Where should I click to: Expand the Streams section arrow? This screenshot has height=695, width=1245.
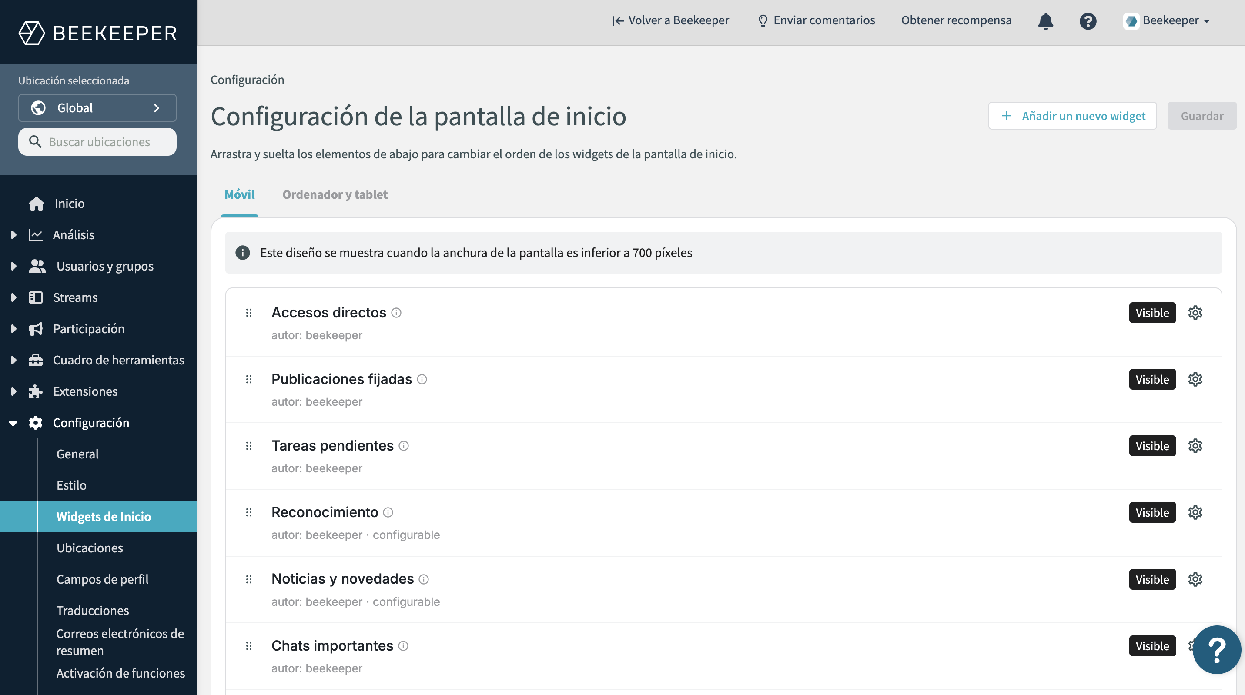click(13, 297)
